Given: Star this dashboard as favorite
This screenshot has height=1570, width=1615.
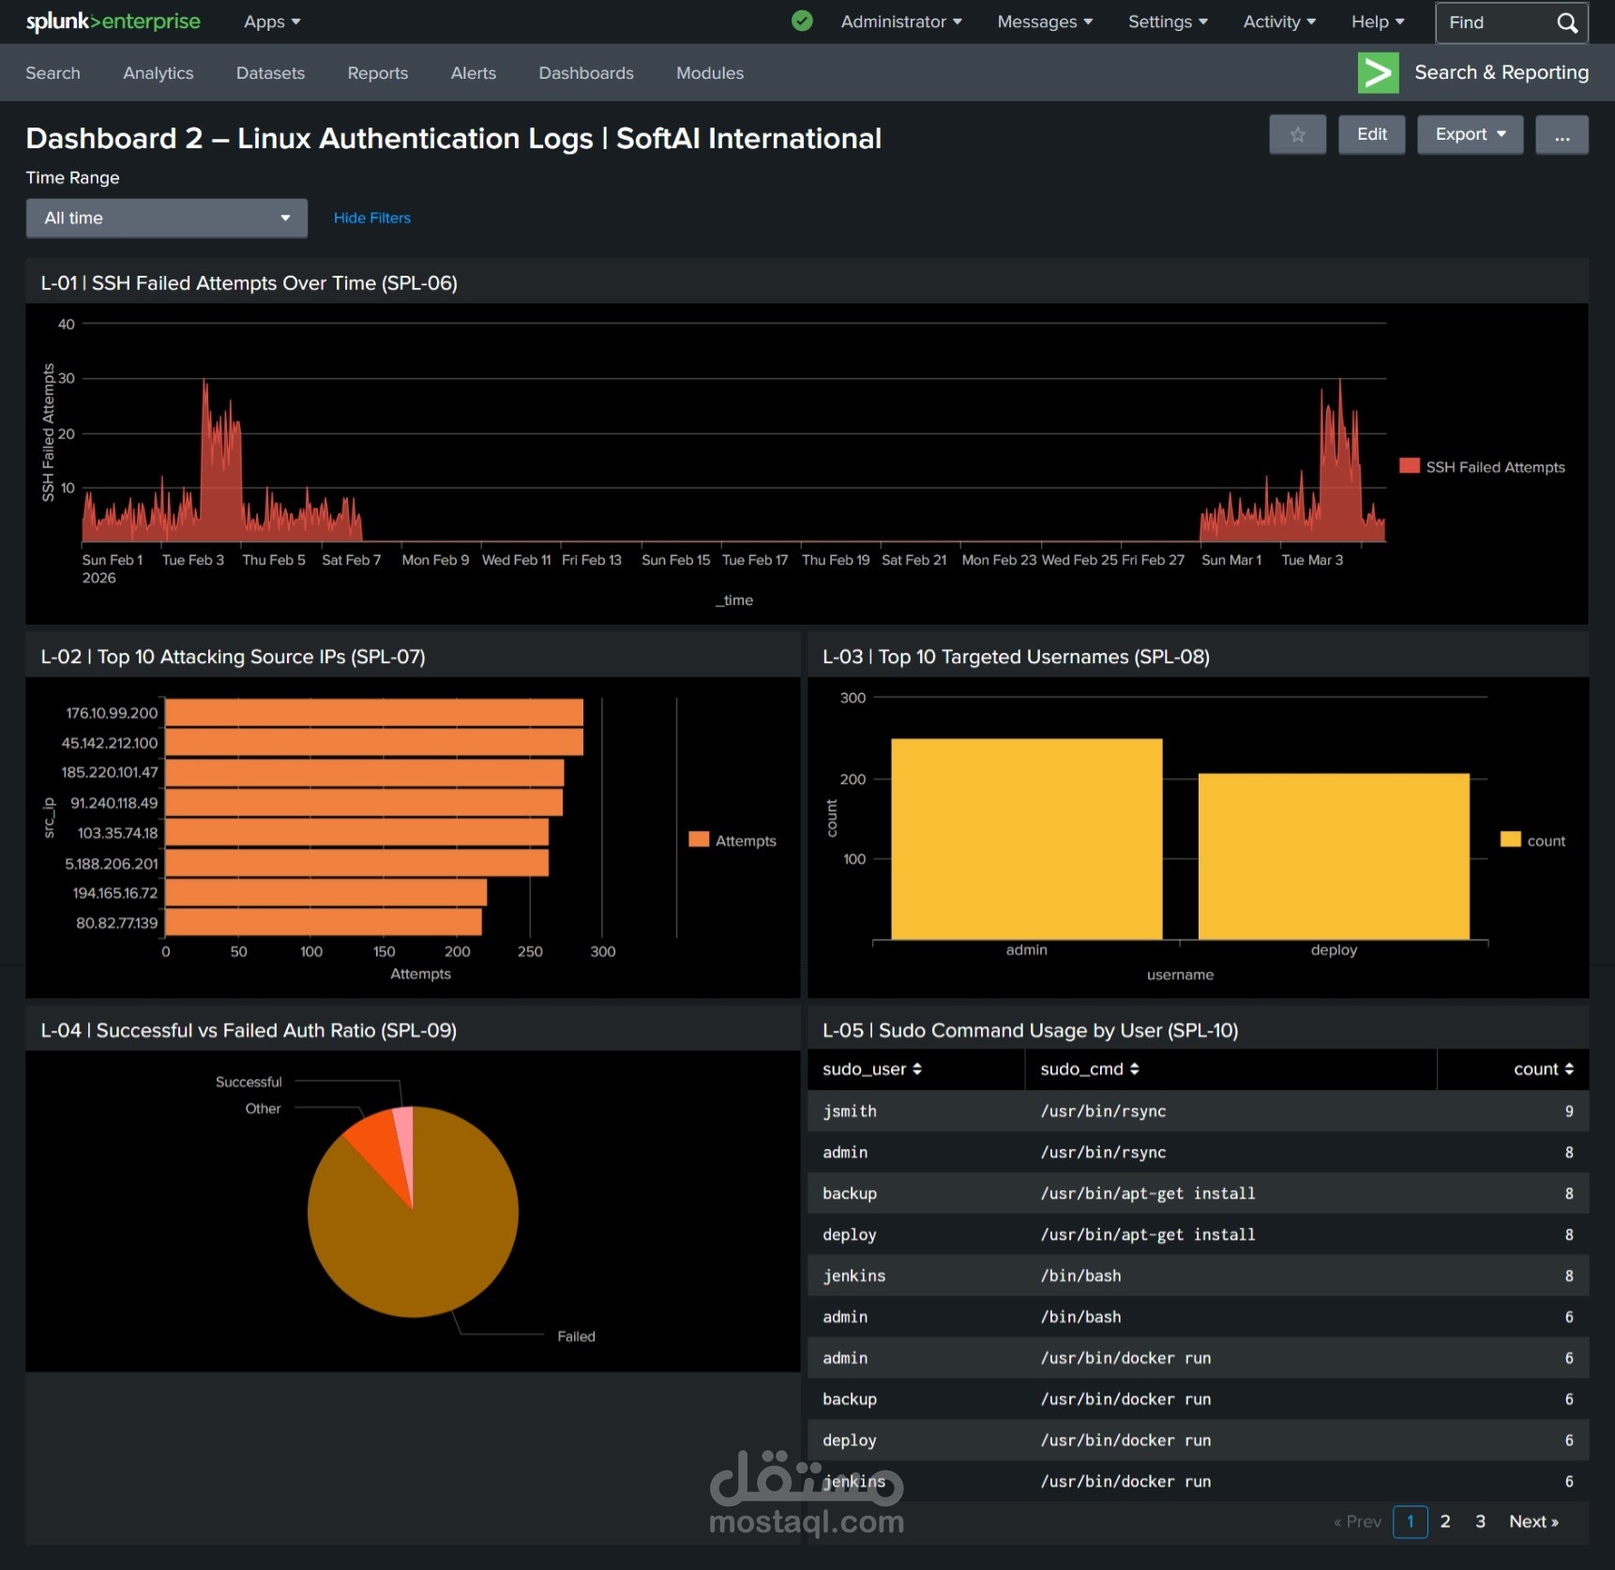Looking at the screenshot, I should coord(1297,134).
